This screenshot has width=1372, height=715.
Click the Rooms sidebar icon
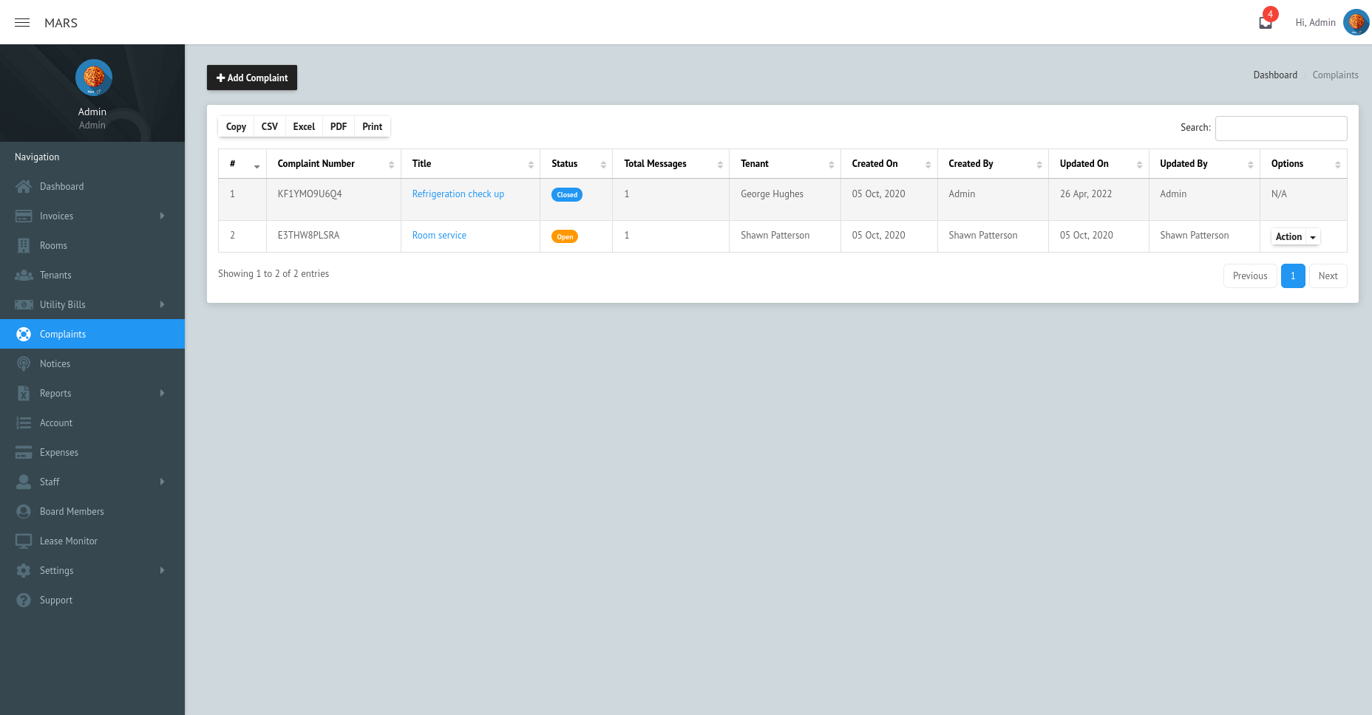point(24,245)
